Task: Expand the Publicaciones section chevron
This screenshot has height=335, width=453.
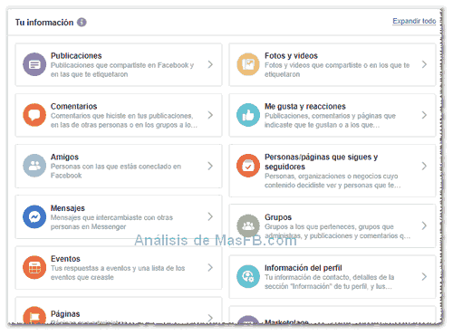Action: click(210, 64)
